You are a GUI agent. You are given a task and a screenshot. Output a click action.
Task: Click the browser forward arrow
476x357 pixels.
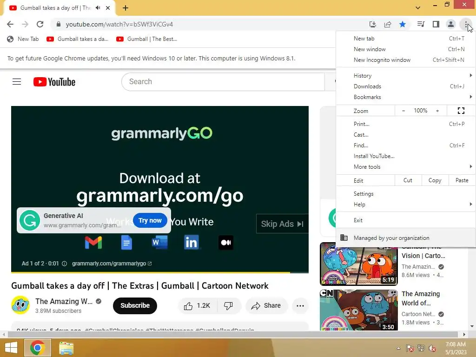tap(25, 24)
